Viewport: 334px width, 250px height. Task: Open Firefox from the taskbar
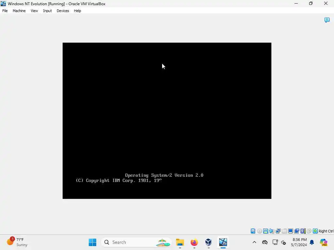[194, 242]
